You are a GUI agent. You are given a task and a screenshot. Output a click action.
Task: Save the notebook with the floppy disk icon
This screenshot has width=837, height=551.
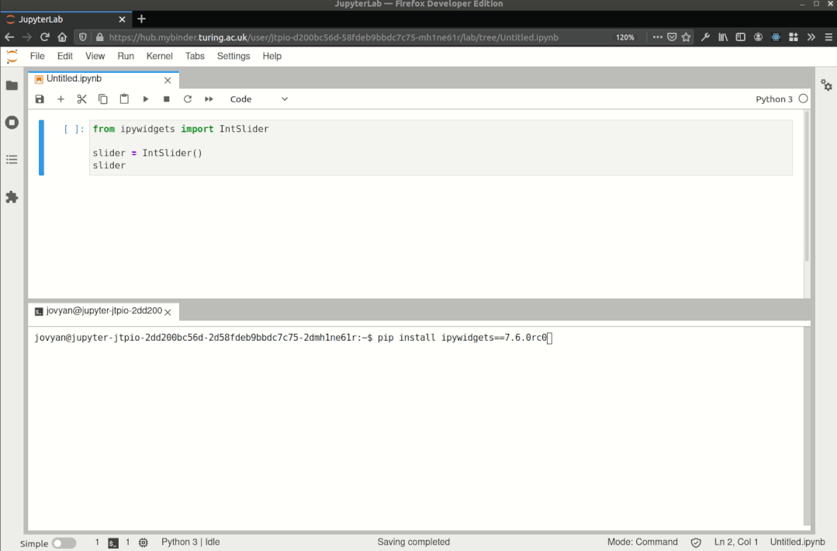(40, 99)
